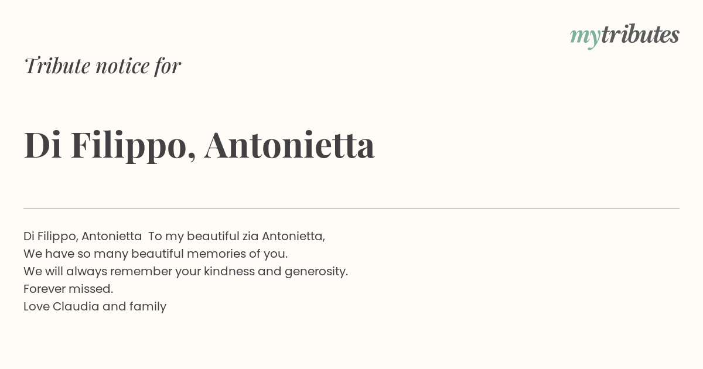Click the horizontal divider line under the title
This screenshot has height=369, width=703.
(351, 208)
